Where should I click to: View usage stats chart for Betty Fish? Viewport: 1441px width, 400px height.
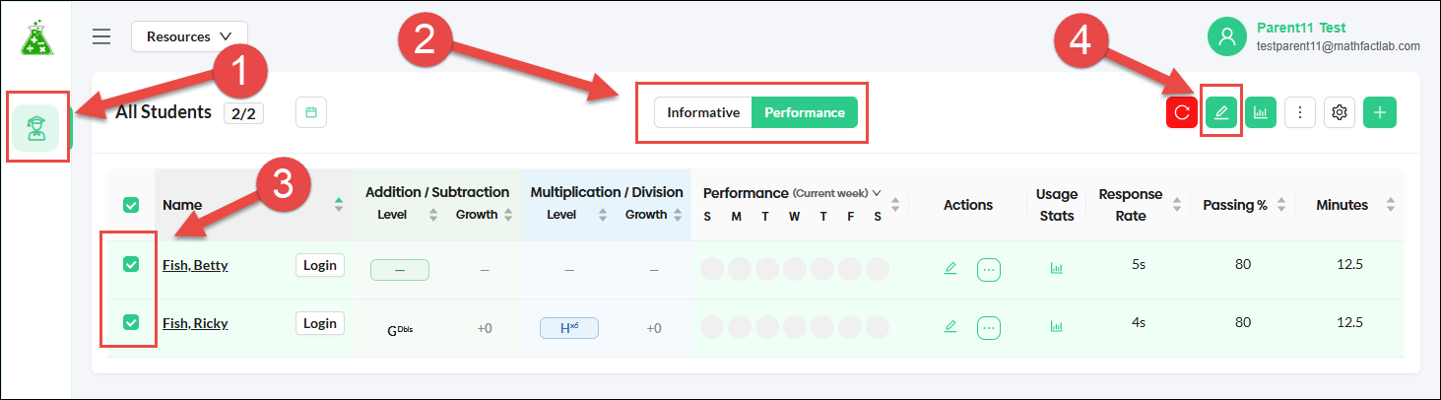1057,268
